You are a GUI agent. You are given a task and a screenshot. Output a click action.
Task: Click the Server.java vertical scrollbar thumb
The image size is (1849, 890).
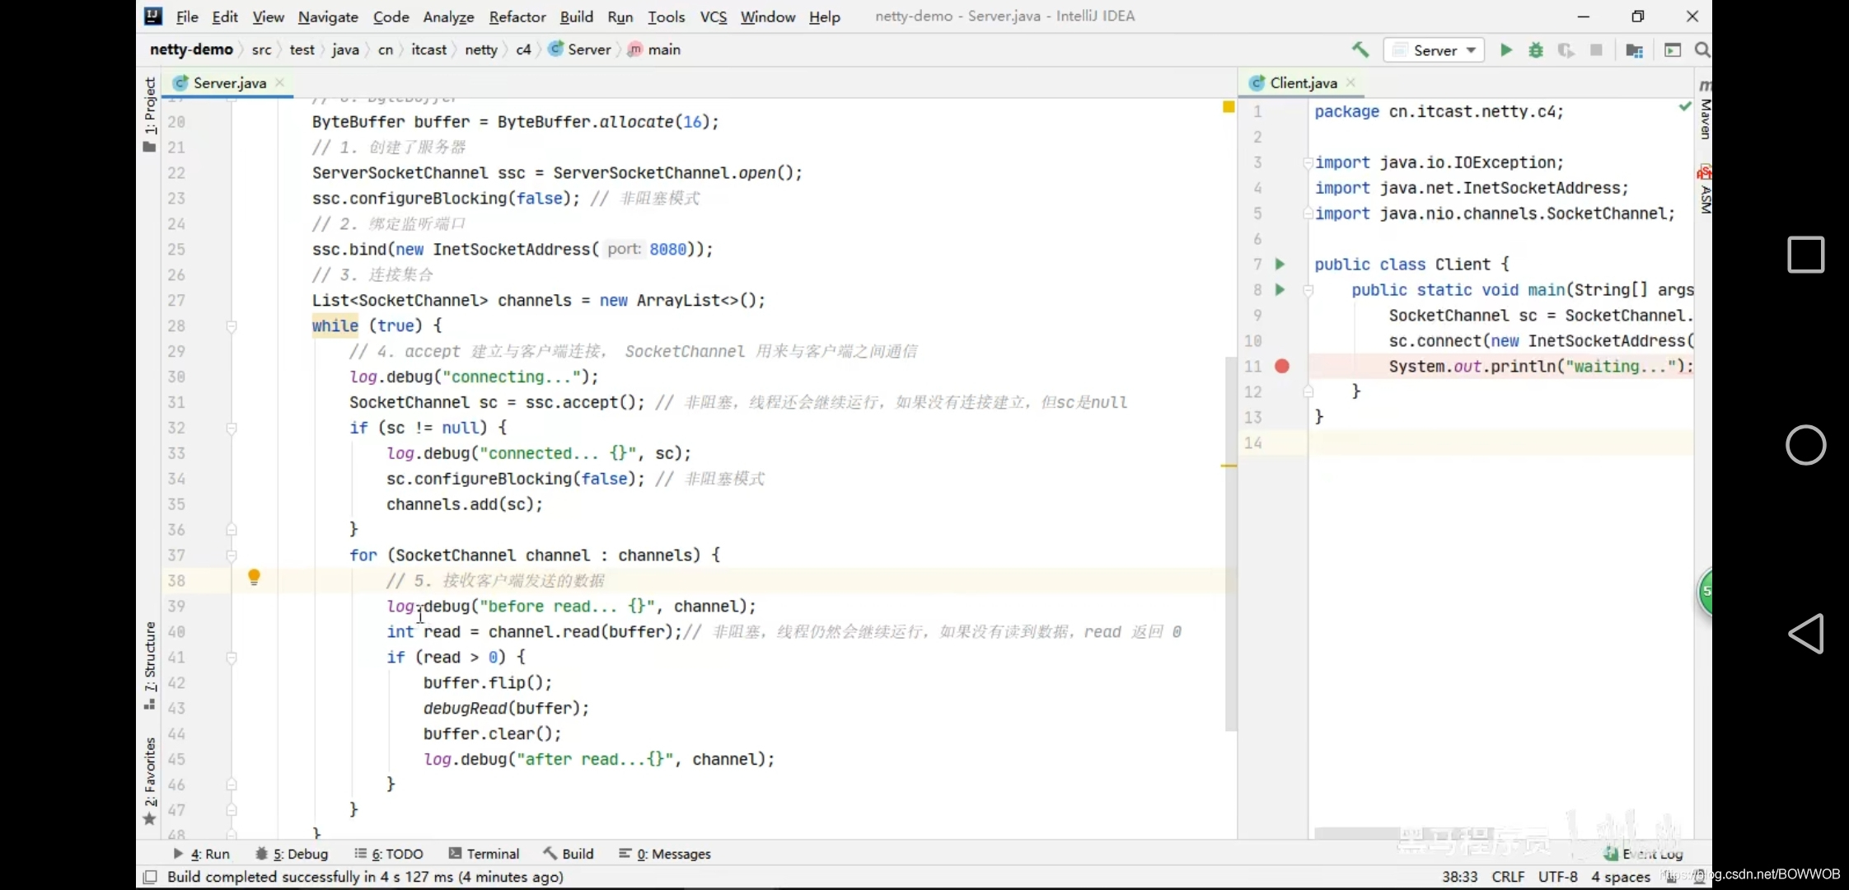point(1231,544)
